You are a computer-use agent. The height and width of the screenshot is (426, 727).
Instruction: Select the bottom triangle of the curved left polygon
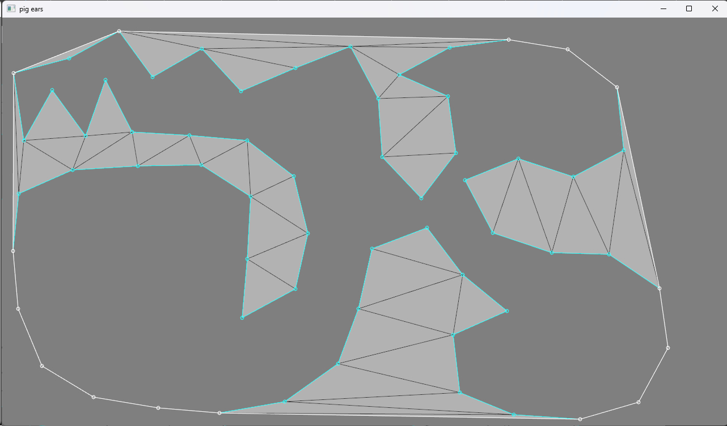pyautogui.click(x=261, y=289)
